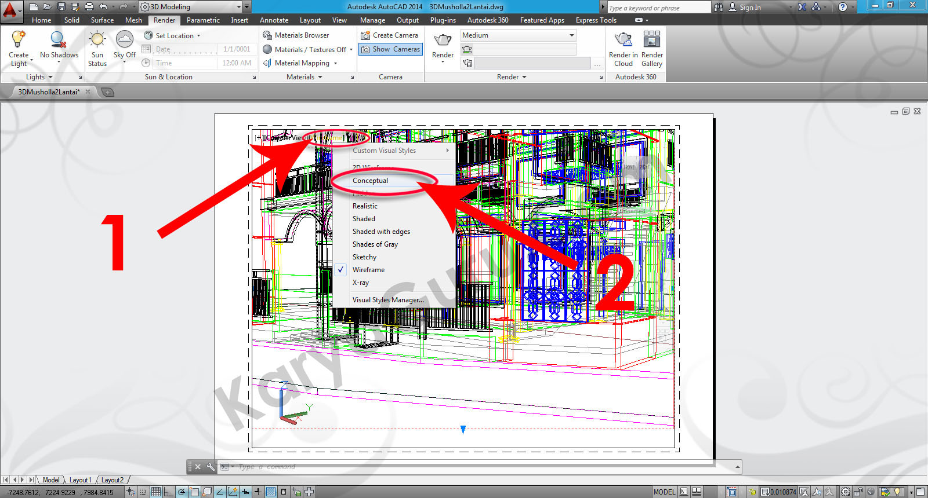The image size is (928, 498).
Task: Click Sign In link
Action: click(x=750, y=8)
